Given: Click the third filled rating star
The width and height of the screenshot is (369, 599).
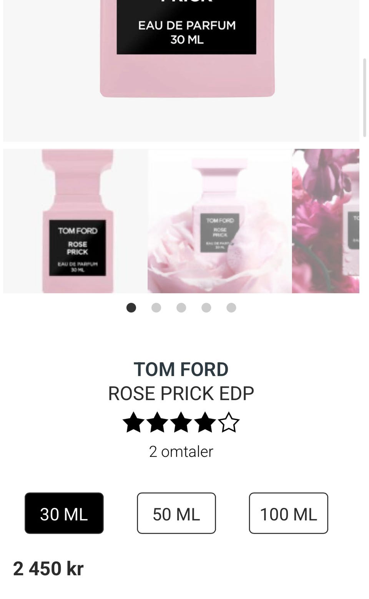Looking at the screenshot, I should pos(181,422).
